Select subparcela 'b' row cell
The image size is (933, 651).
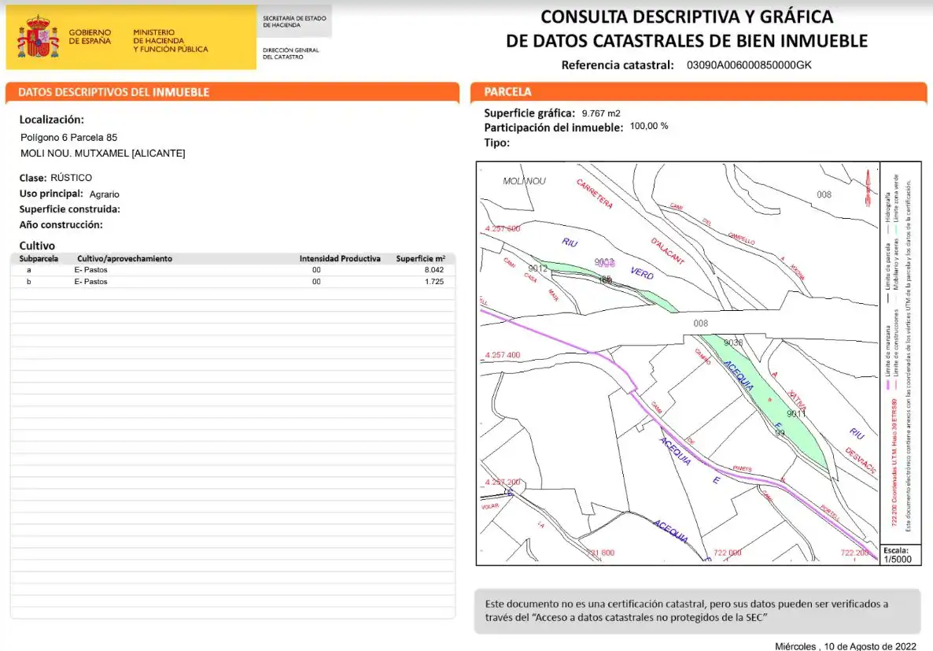pyautogui.click(x=28, y=282)
